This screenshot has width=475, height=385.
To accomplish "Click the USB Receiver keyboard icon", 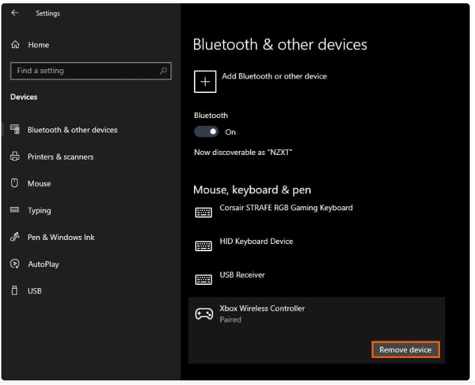I will [x=204, y=280].
